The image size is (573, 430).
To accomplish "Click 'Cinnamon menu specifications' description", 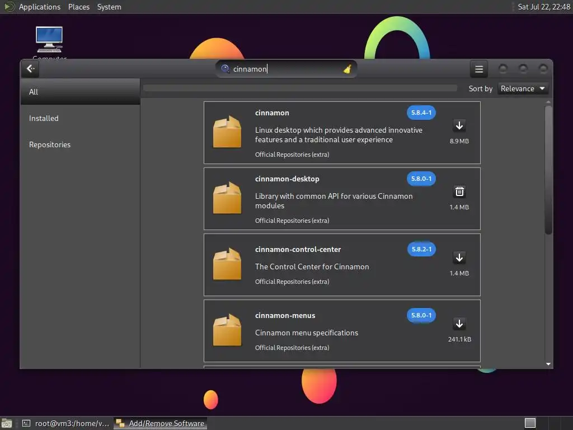I will tap(306, 333).
